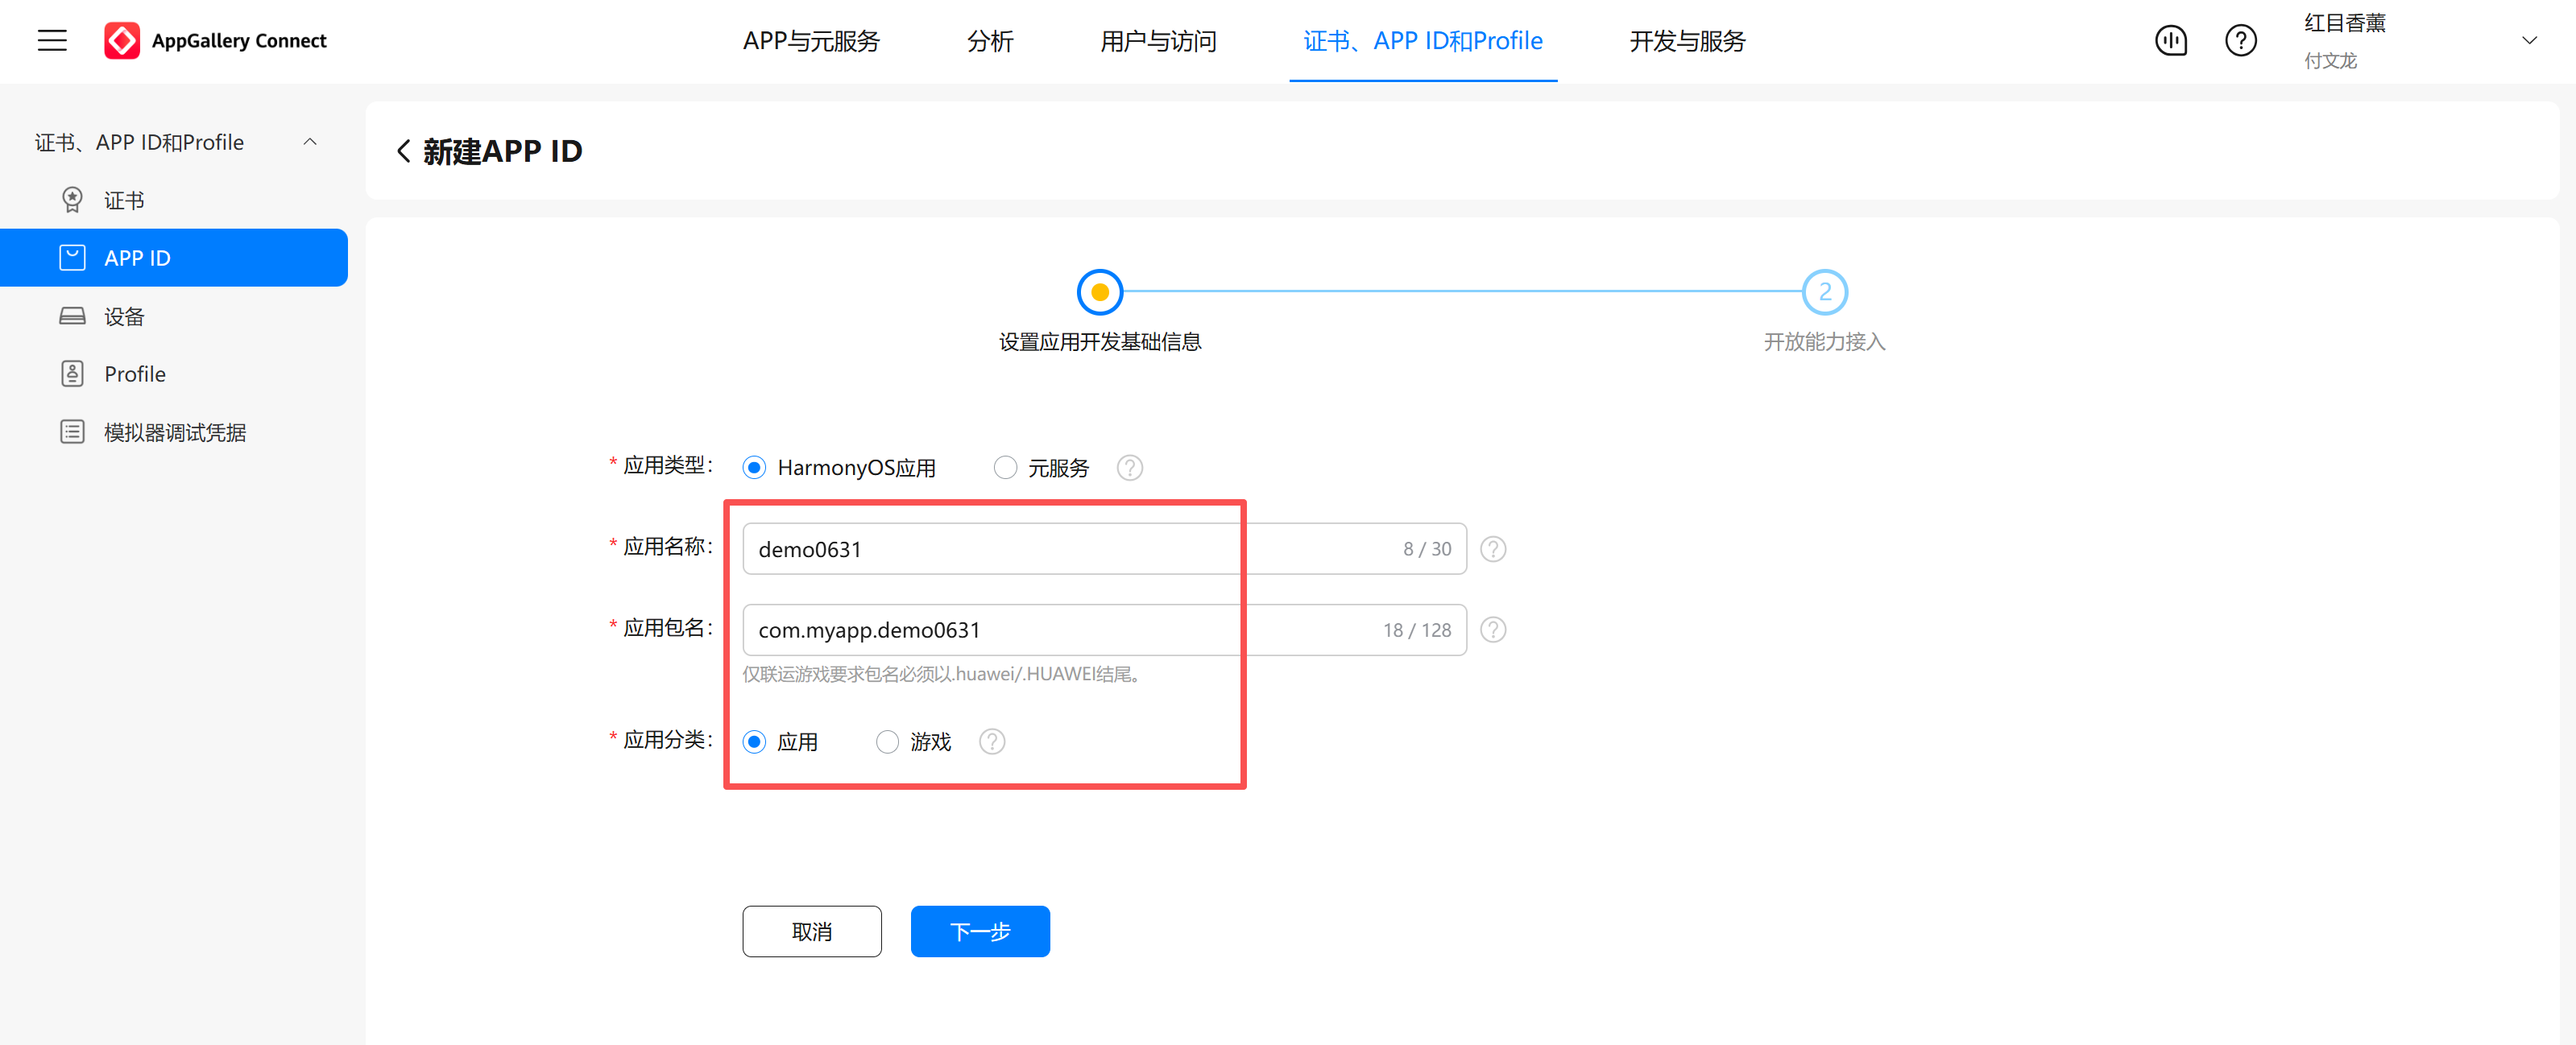Screen dimensions: 2576x1045
Task: Open the hamburger menu icon
Action: click(52, 41)
